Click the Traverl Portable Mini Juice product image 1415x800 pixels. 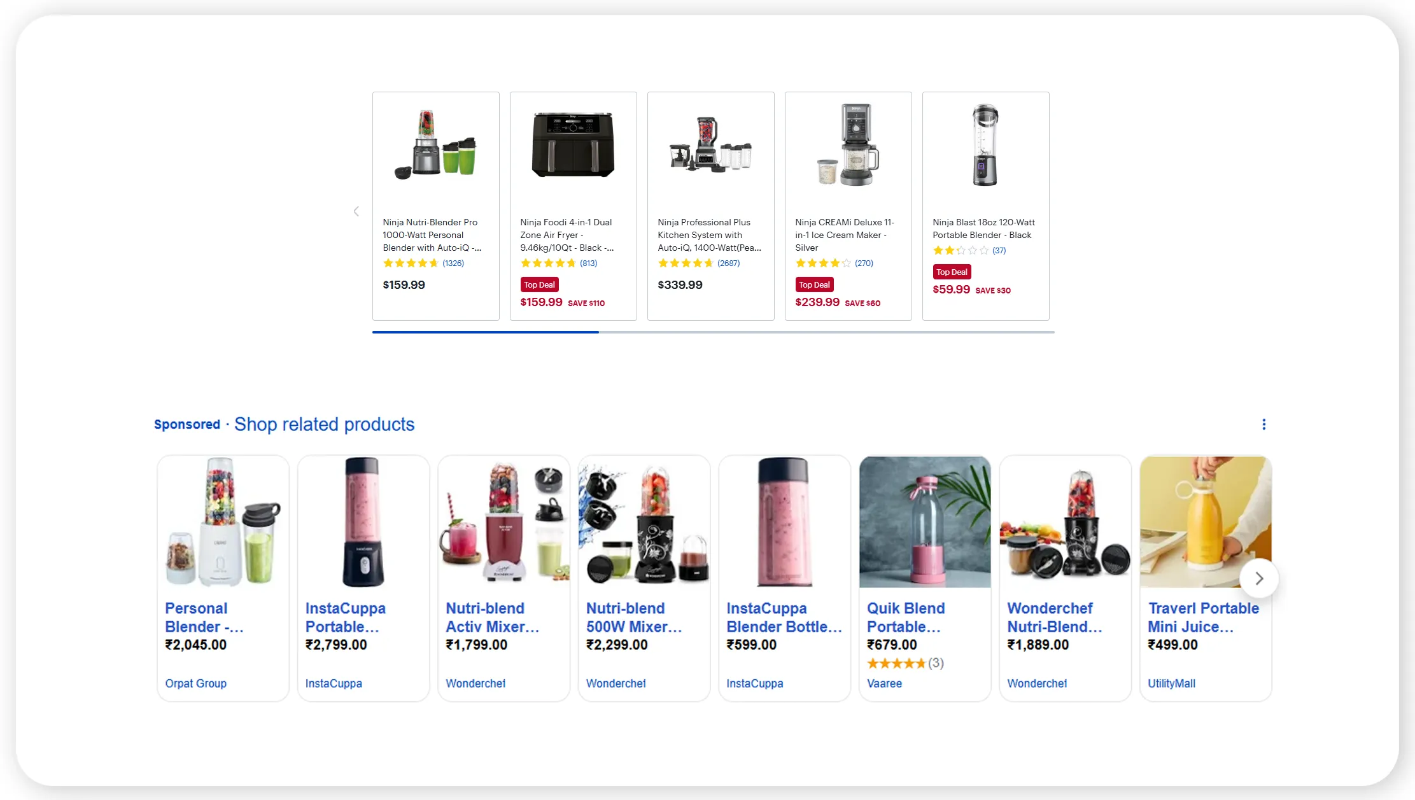(1205, 522)
